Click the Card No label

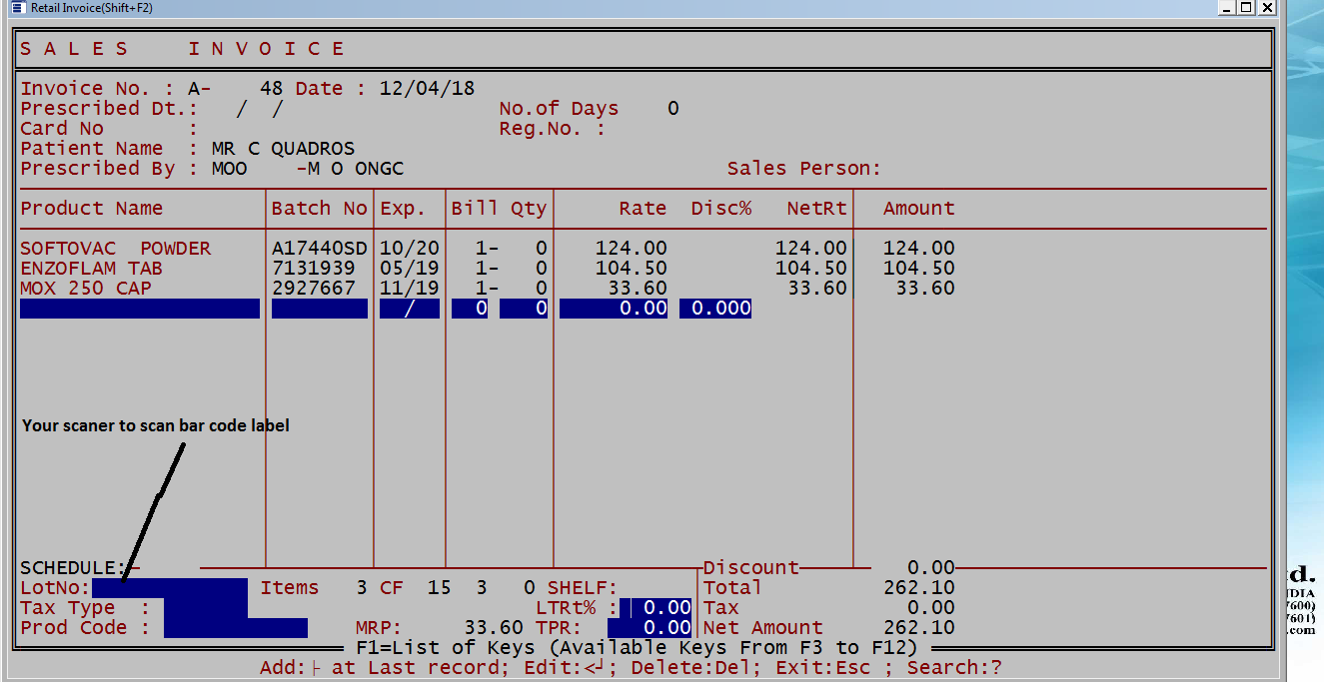pyautogui.click(x=62, y=129)
